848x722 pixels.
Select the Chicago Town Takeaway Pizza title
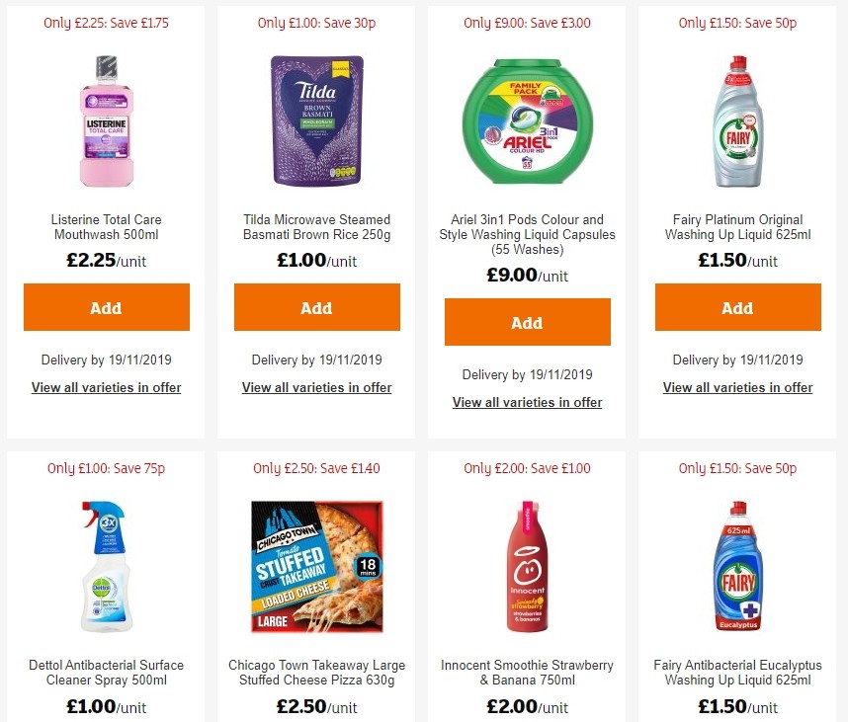click(316, 673)
